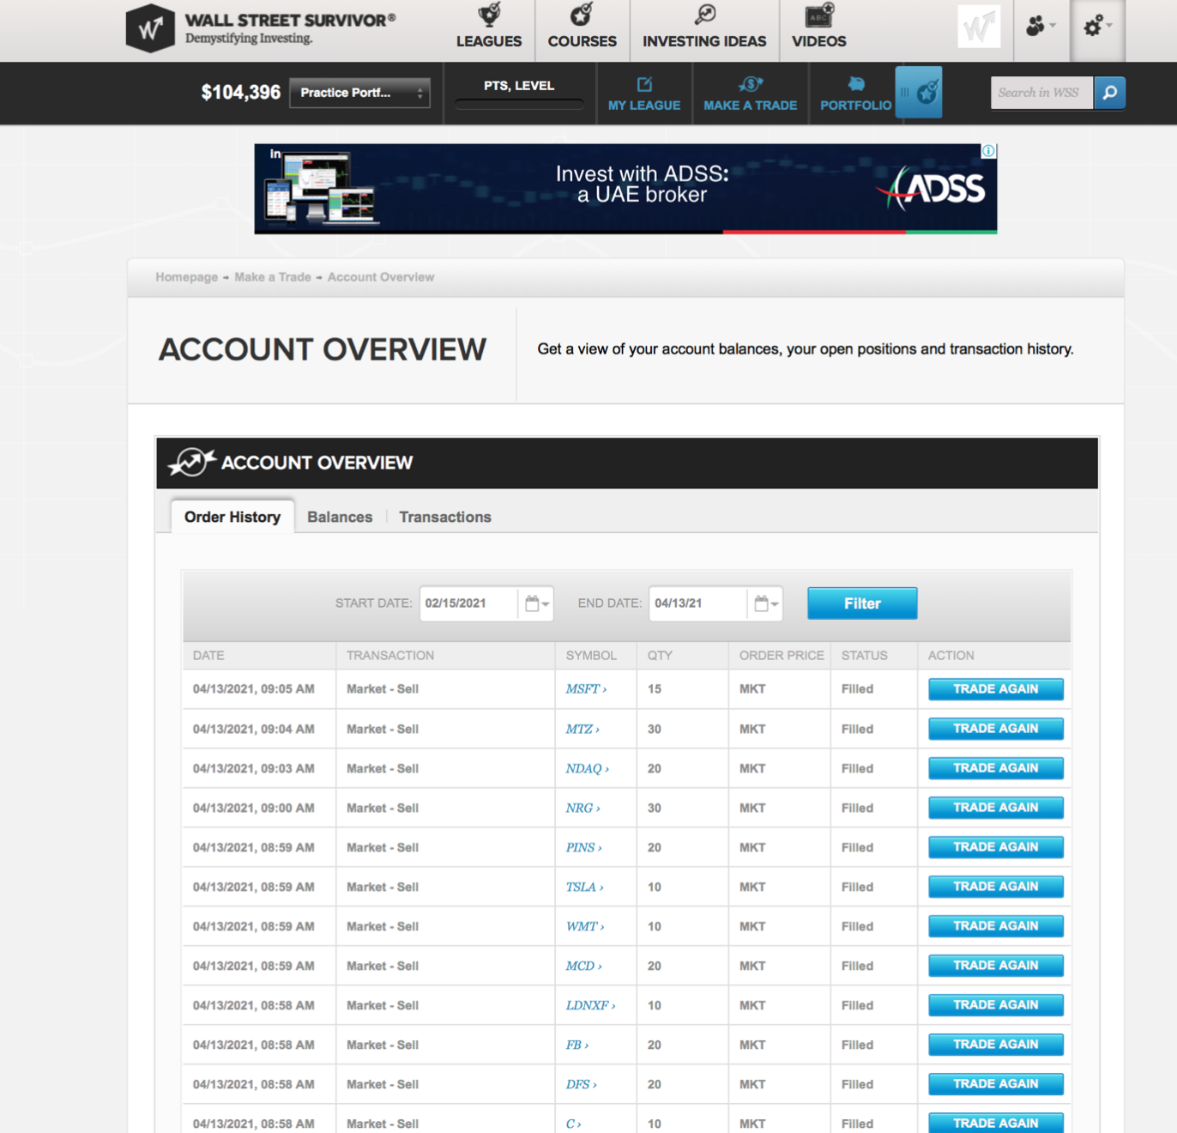
Task: Expand the Practice Portfolio selector
Action: pyautogui.click(x=359, y=93)
